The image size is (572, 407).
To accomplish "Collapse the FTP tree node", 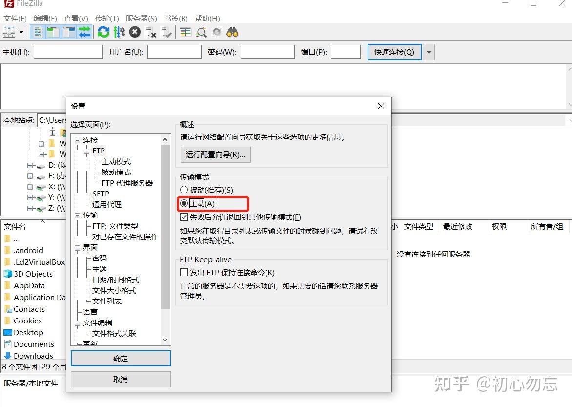I will [87, 151].
